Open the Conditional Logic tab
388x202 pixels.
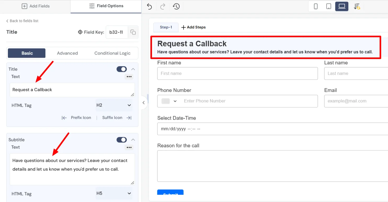tap(112, 53)
